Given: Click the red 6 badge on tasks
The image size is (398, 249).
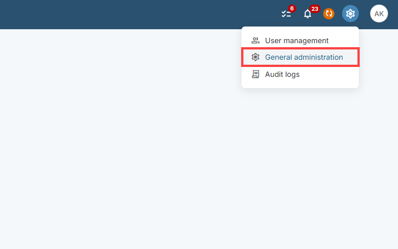Looking at the screenshot, I should pos(292,9).
